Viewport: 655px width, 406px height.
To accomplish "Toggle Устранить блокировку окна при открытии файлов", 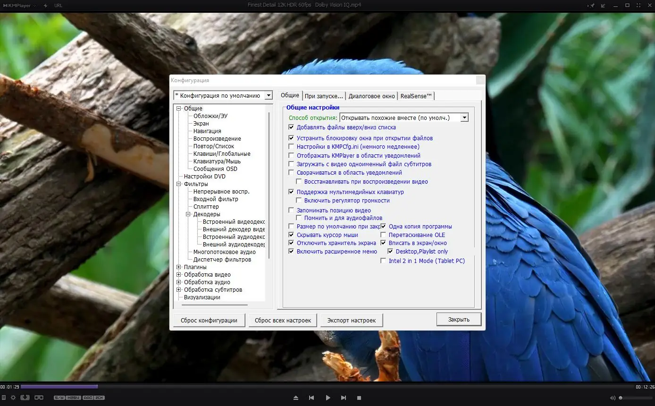I will pos(291,138).
